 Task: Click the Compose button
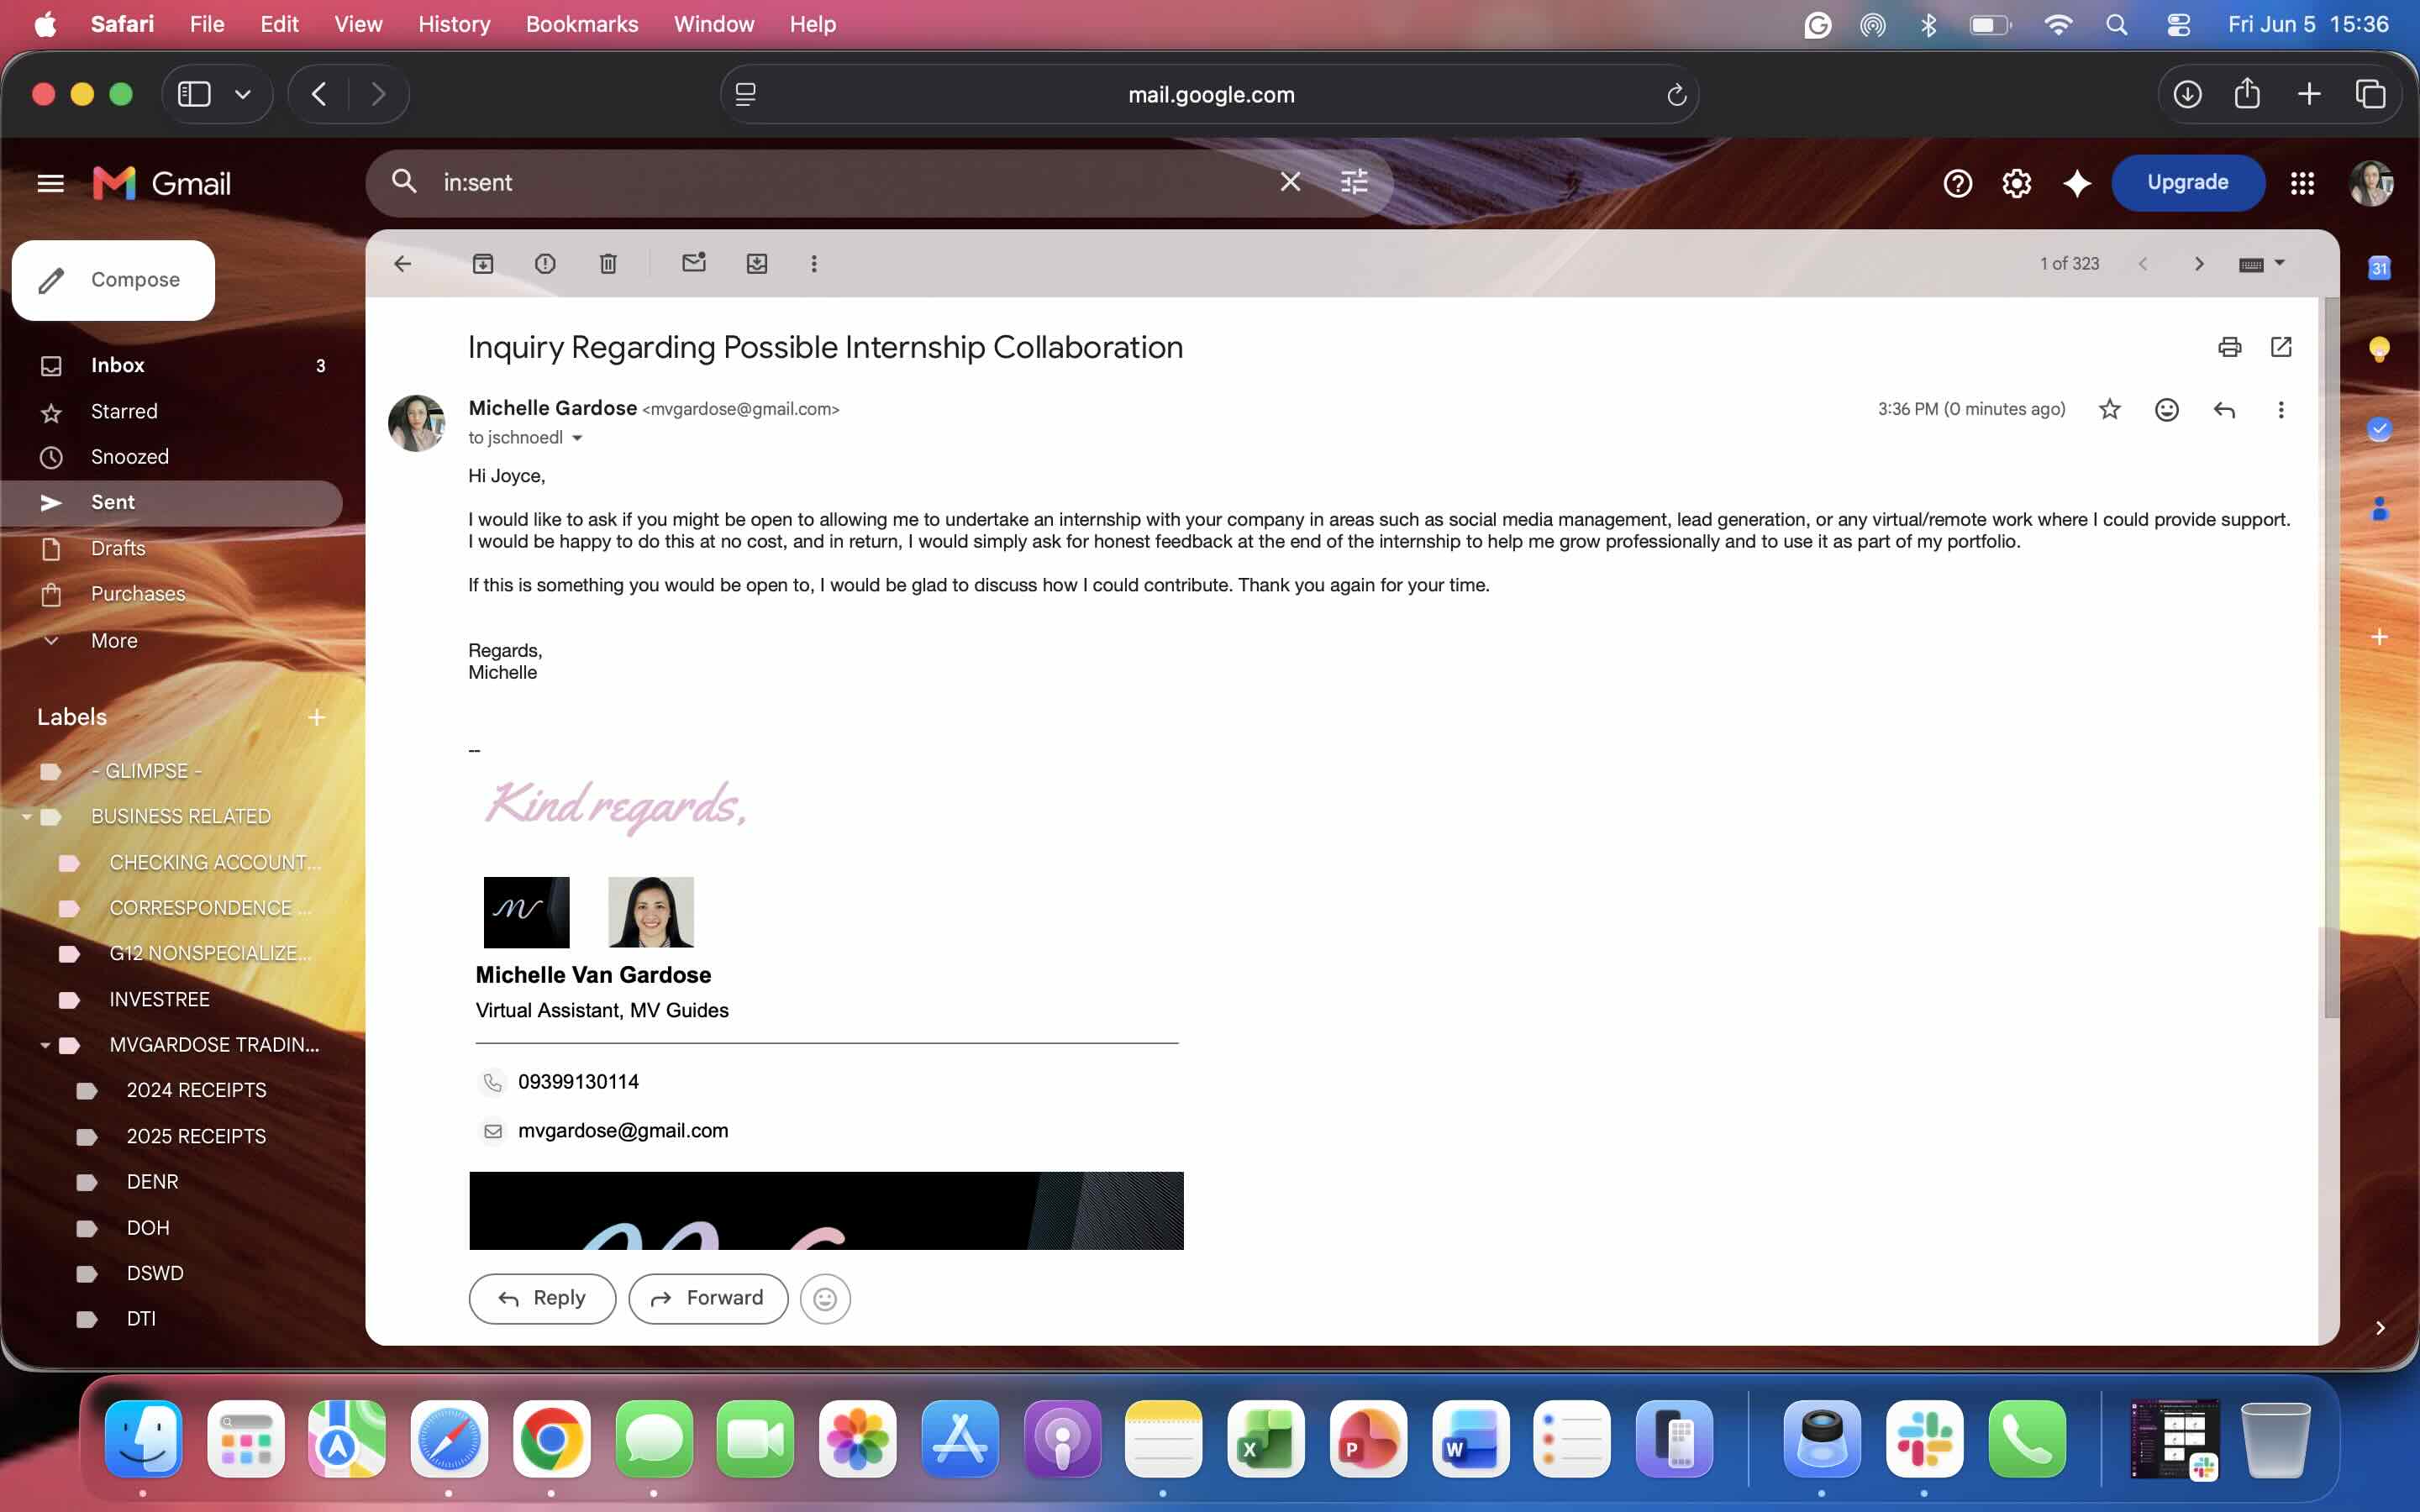click(x=113, y=280)
